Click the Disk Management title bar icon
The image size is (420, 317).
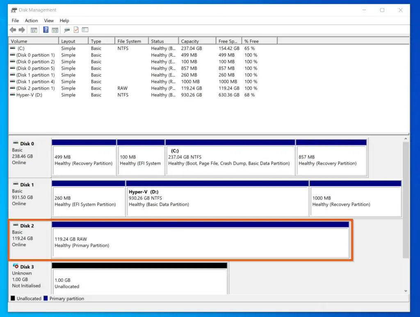tap(14, 10)
